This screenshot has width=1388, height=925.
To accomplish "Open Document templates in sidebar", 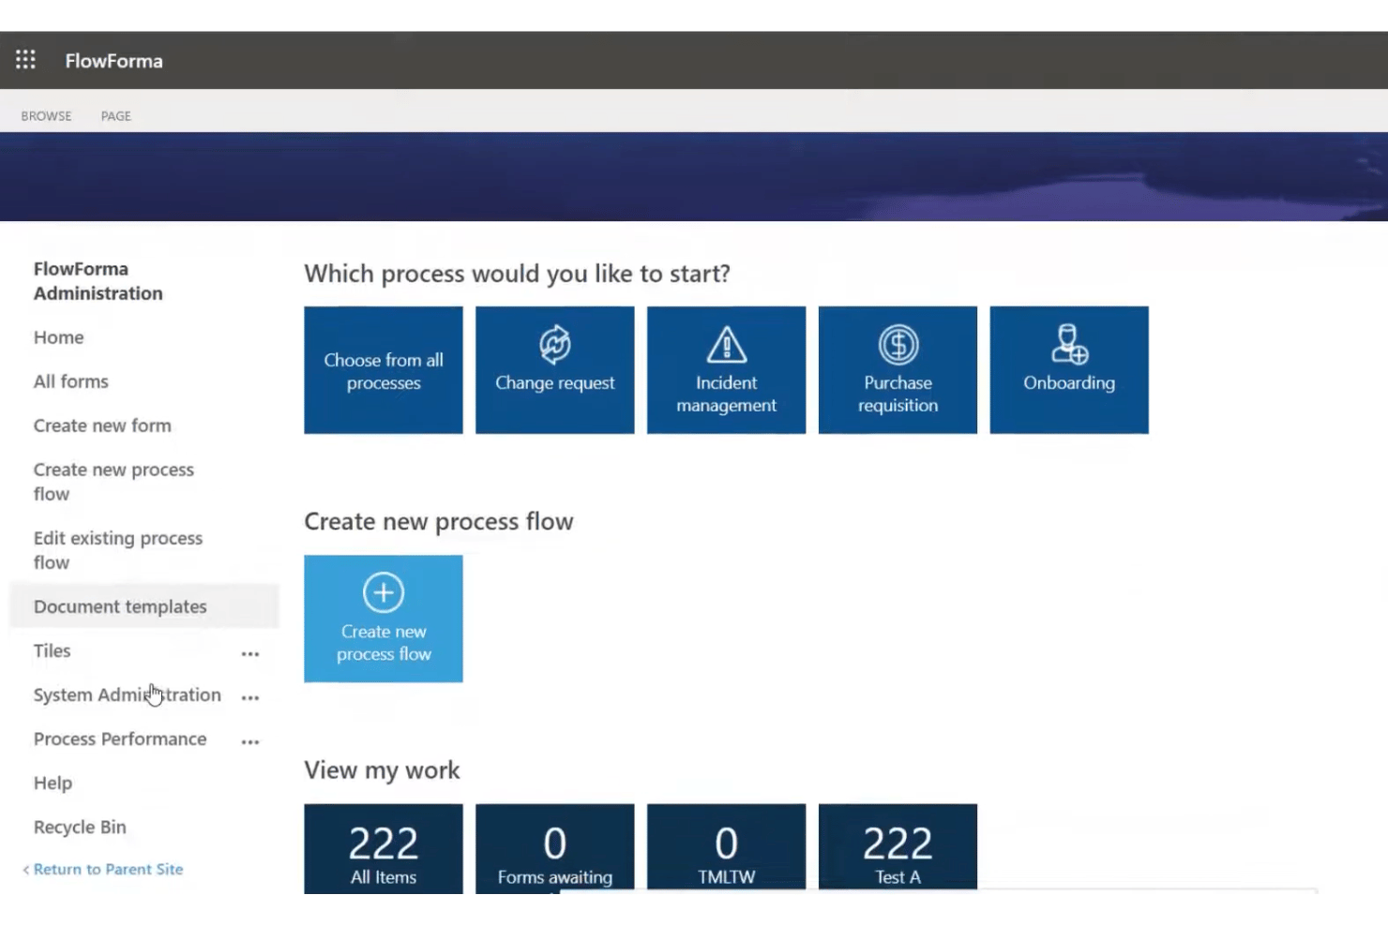I will 120,606.
